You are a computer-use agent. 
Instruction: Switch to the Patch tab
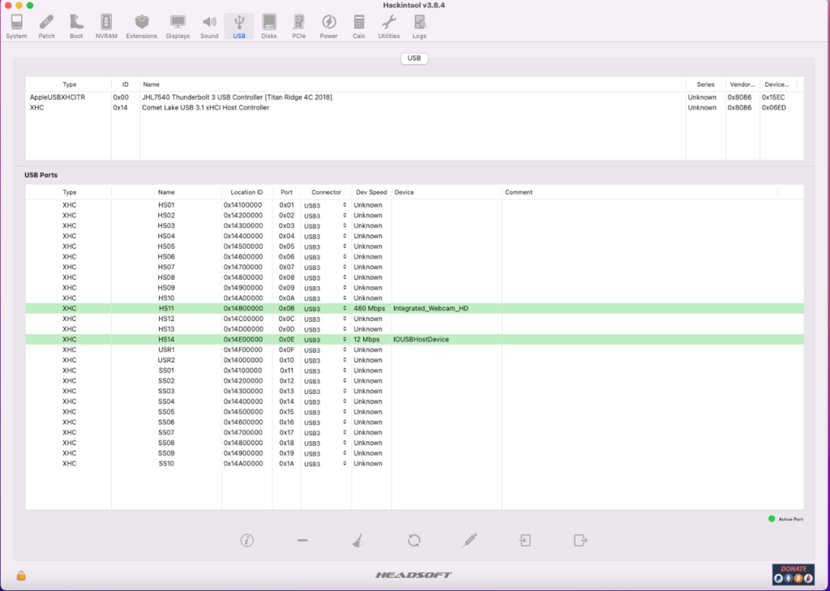pyautogui.click(x=47, y=27)
